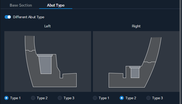Image resolution: width=182 pixels, height=104 pixels.
Task: Click the Left column heading
Action: point(48,26)
